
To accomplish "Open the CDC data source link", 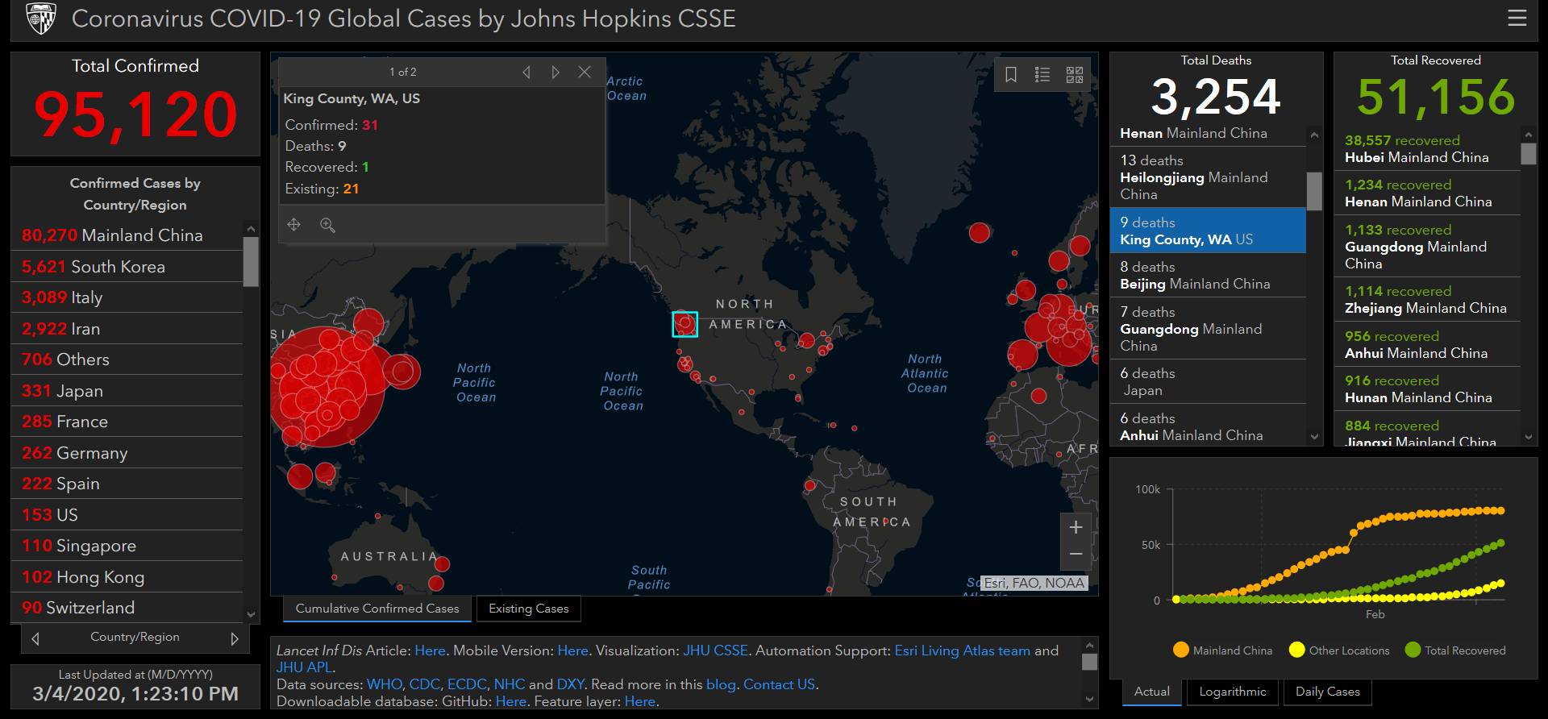I will pos(425,684).
